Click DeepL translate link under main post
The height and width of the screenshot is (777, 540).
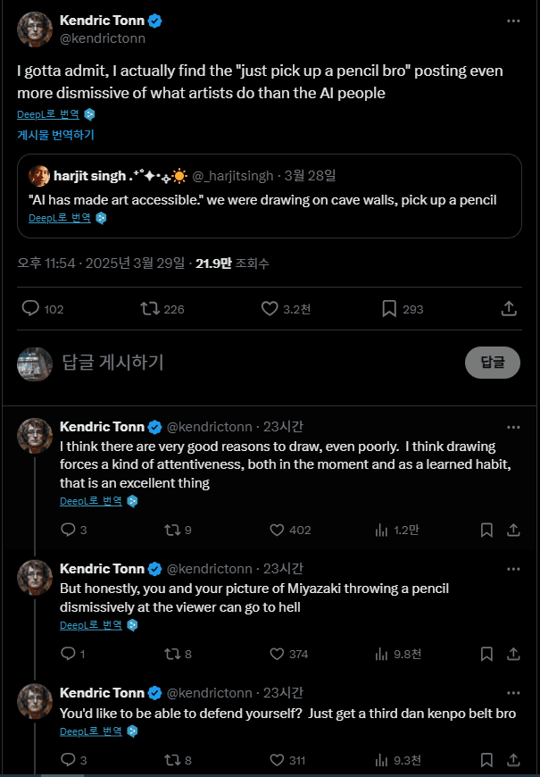tap(48, 114)
